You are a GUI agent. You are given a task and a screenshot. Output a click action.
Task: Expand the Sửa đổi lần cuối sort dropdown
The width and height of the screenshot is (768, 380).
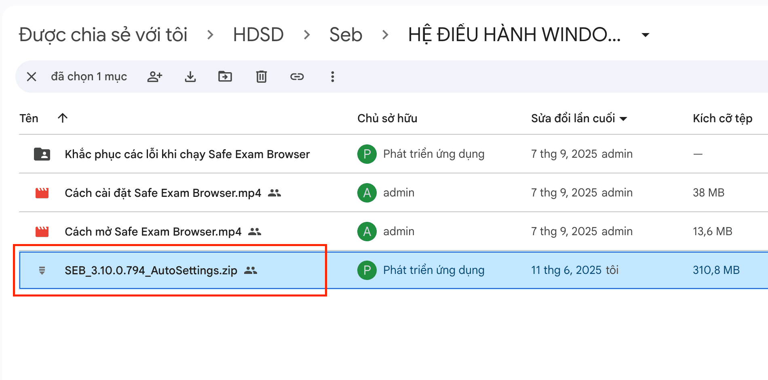623,119
